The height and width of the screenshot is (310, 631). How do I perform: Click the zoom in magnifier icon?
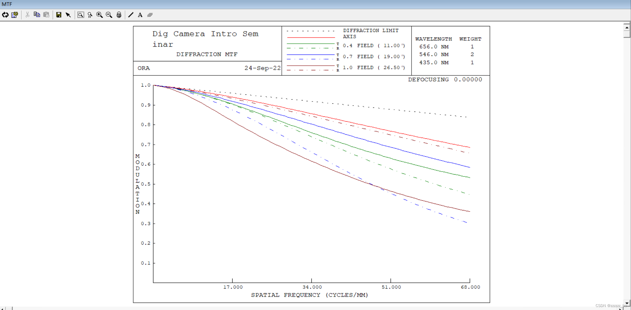coord(100,15)
